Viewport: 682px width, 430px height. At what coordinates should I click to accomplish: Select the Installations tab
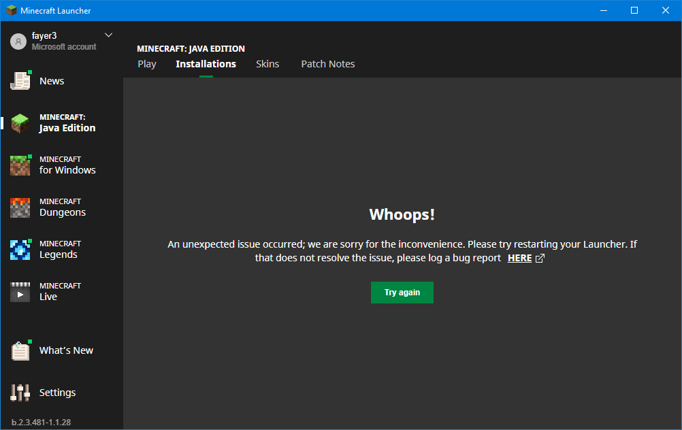[206, 64]
